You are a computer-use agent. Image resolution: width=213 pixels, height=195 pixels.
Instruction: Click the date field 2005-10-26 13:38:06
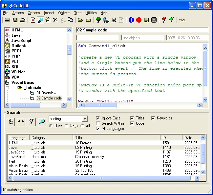click(187, 38)
